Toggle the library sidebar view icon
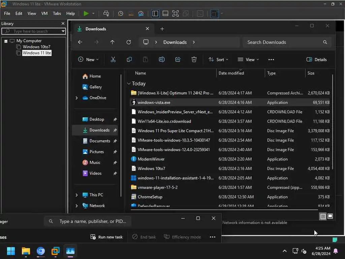This screenshot has width=345, height=259. pos(155,13)
